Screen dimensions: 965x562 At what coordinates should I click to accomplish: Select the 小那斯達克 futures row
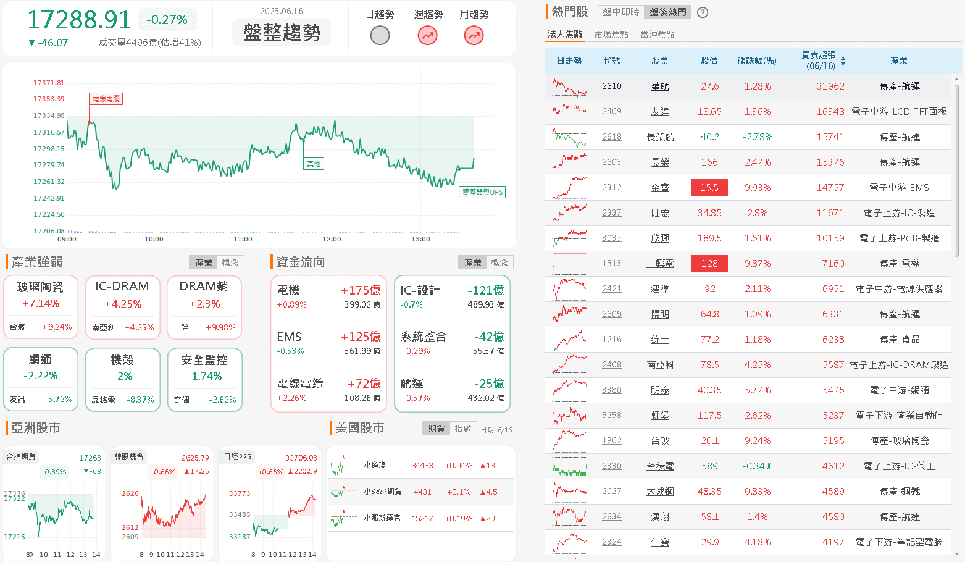(421, 519)
